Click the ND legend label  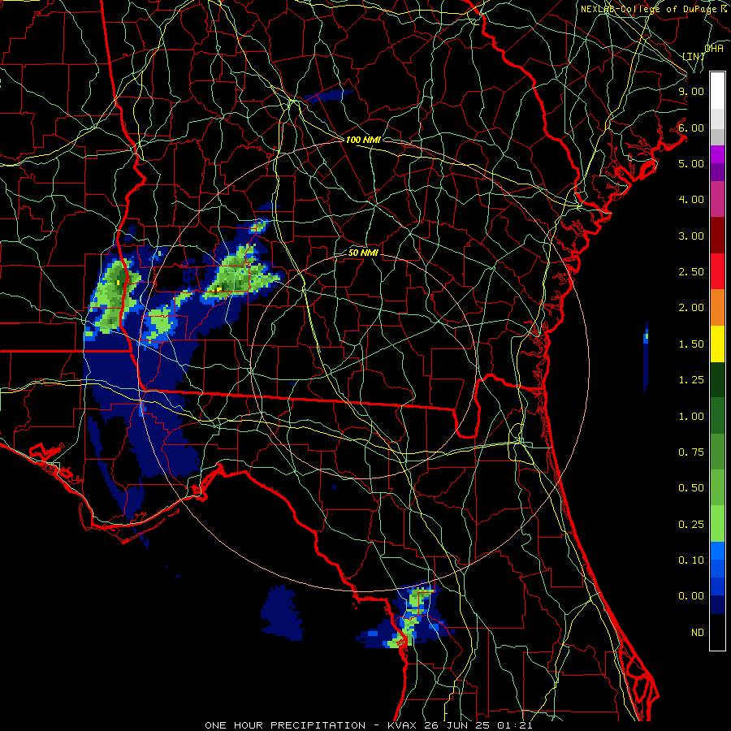698,633
